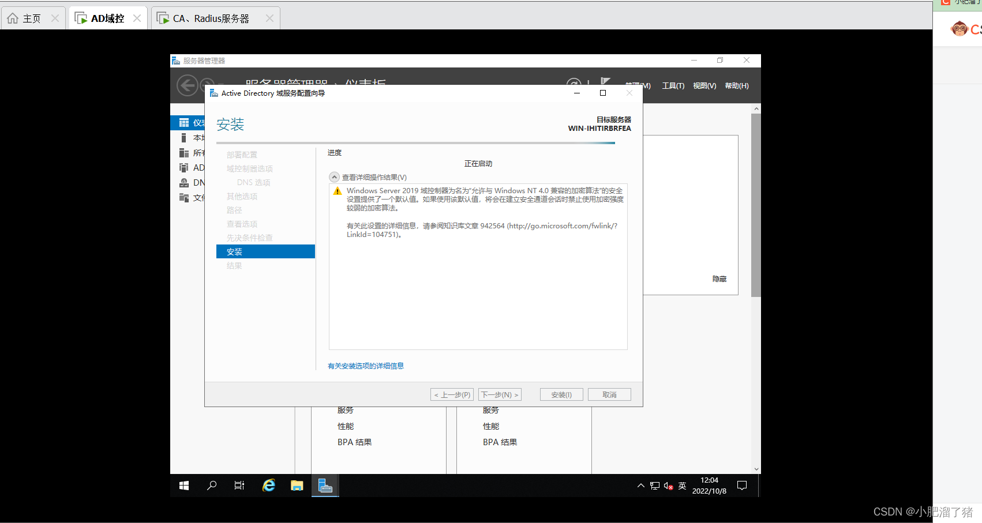Screen dimensions: 982x523
Task: Click the 取消 button
Action: pos(609,394)
